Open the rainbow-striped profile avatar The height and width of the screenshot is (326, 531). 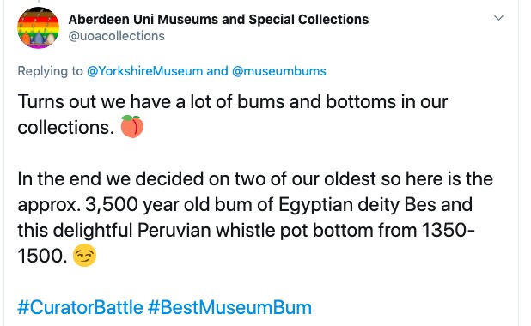pyautogui.click(x=39, y=27)
